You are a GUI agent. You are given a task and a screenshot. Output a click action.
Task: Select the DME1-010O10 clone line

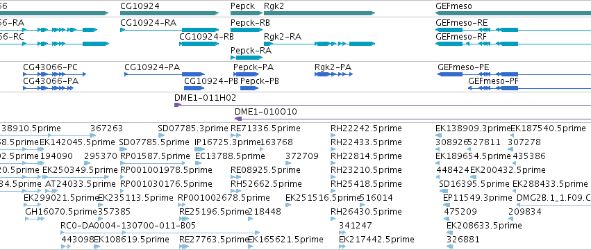coord(413,119)
